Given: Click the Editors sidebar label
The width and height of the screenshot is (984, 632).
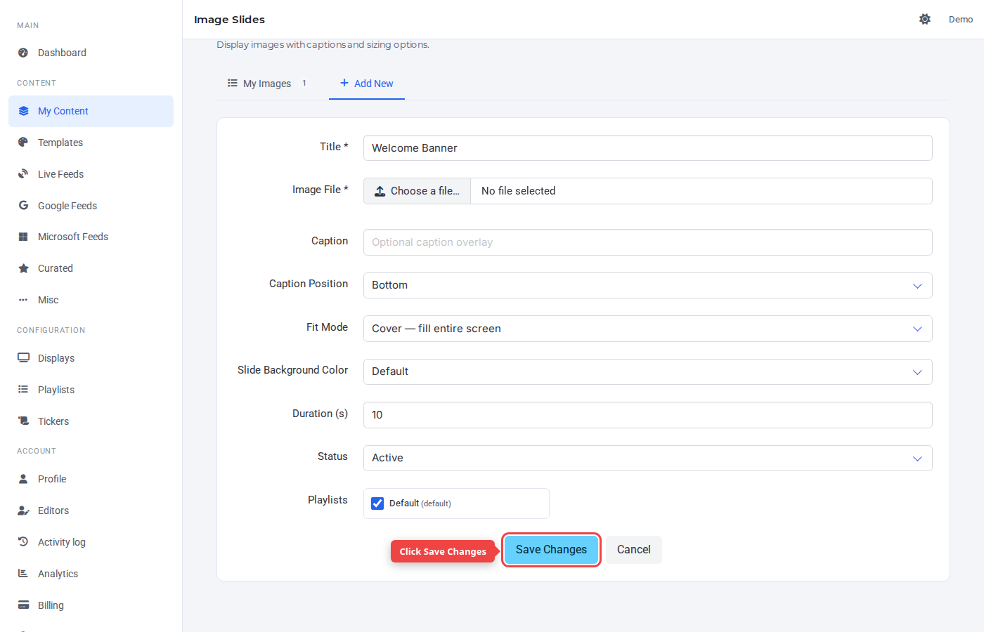Looking at the screenshot, I should [x=53, y=511].
